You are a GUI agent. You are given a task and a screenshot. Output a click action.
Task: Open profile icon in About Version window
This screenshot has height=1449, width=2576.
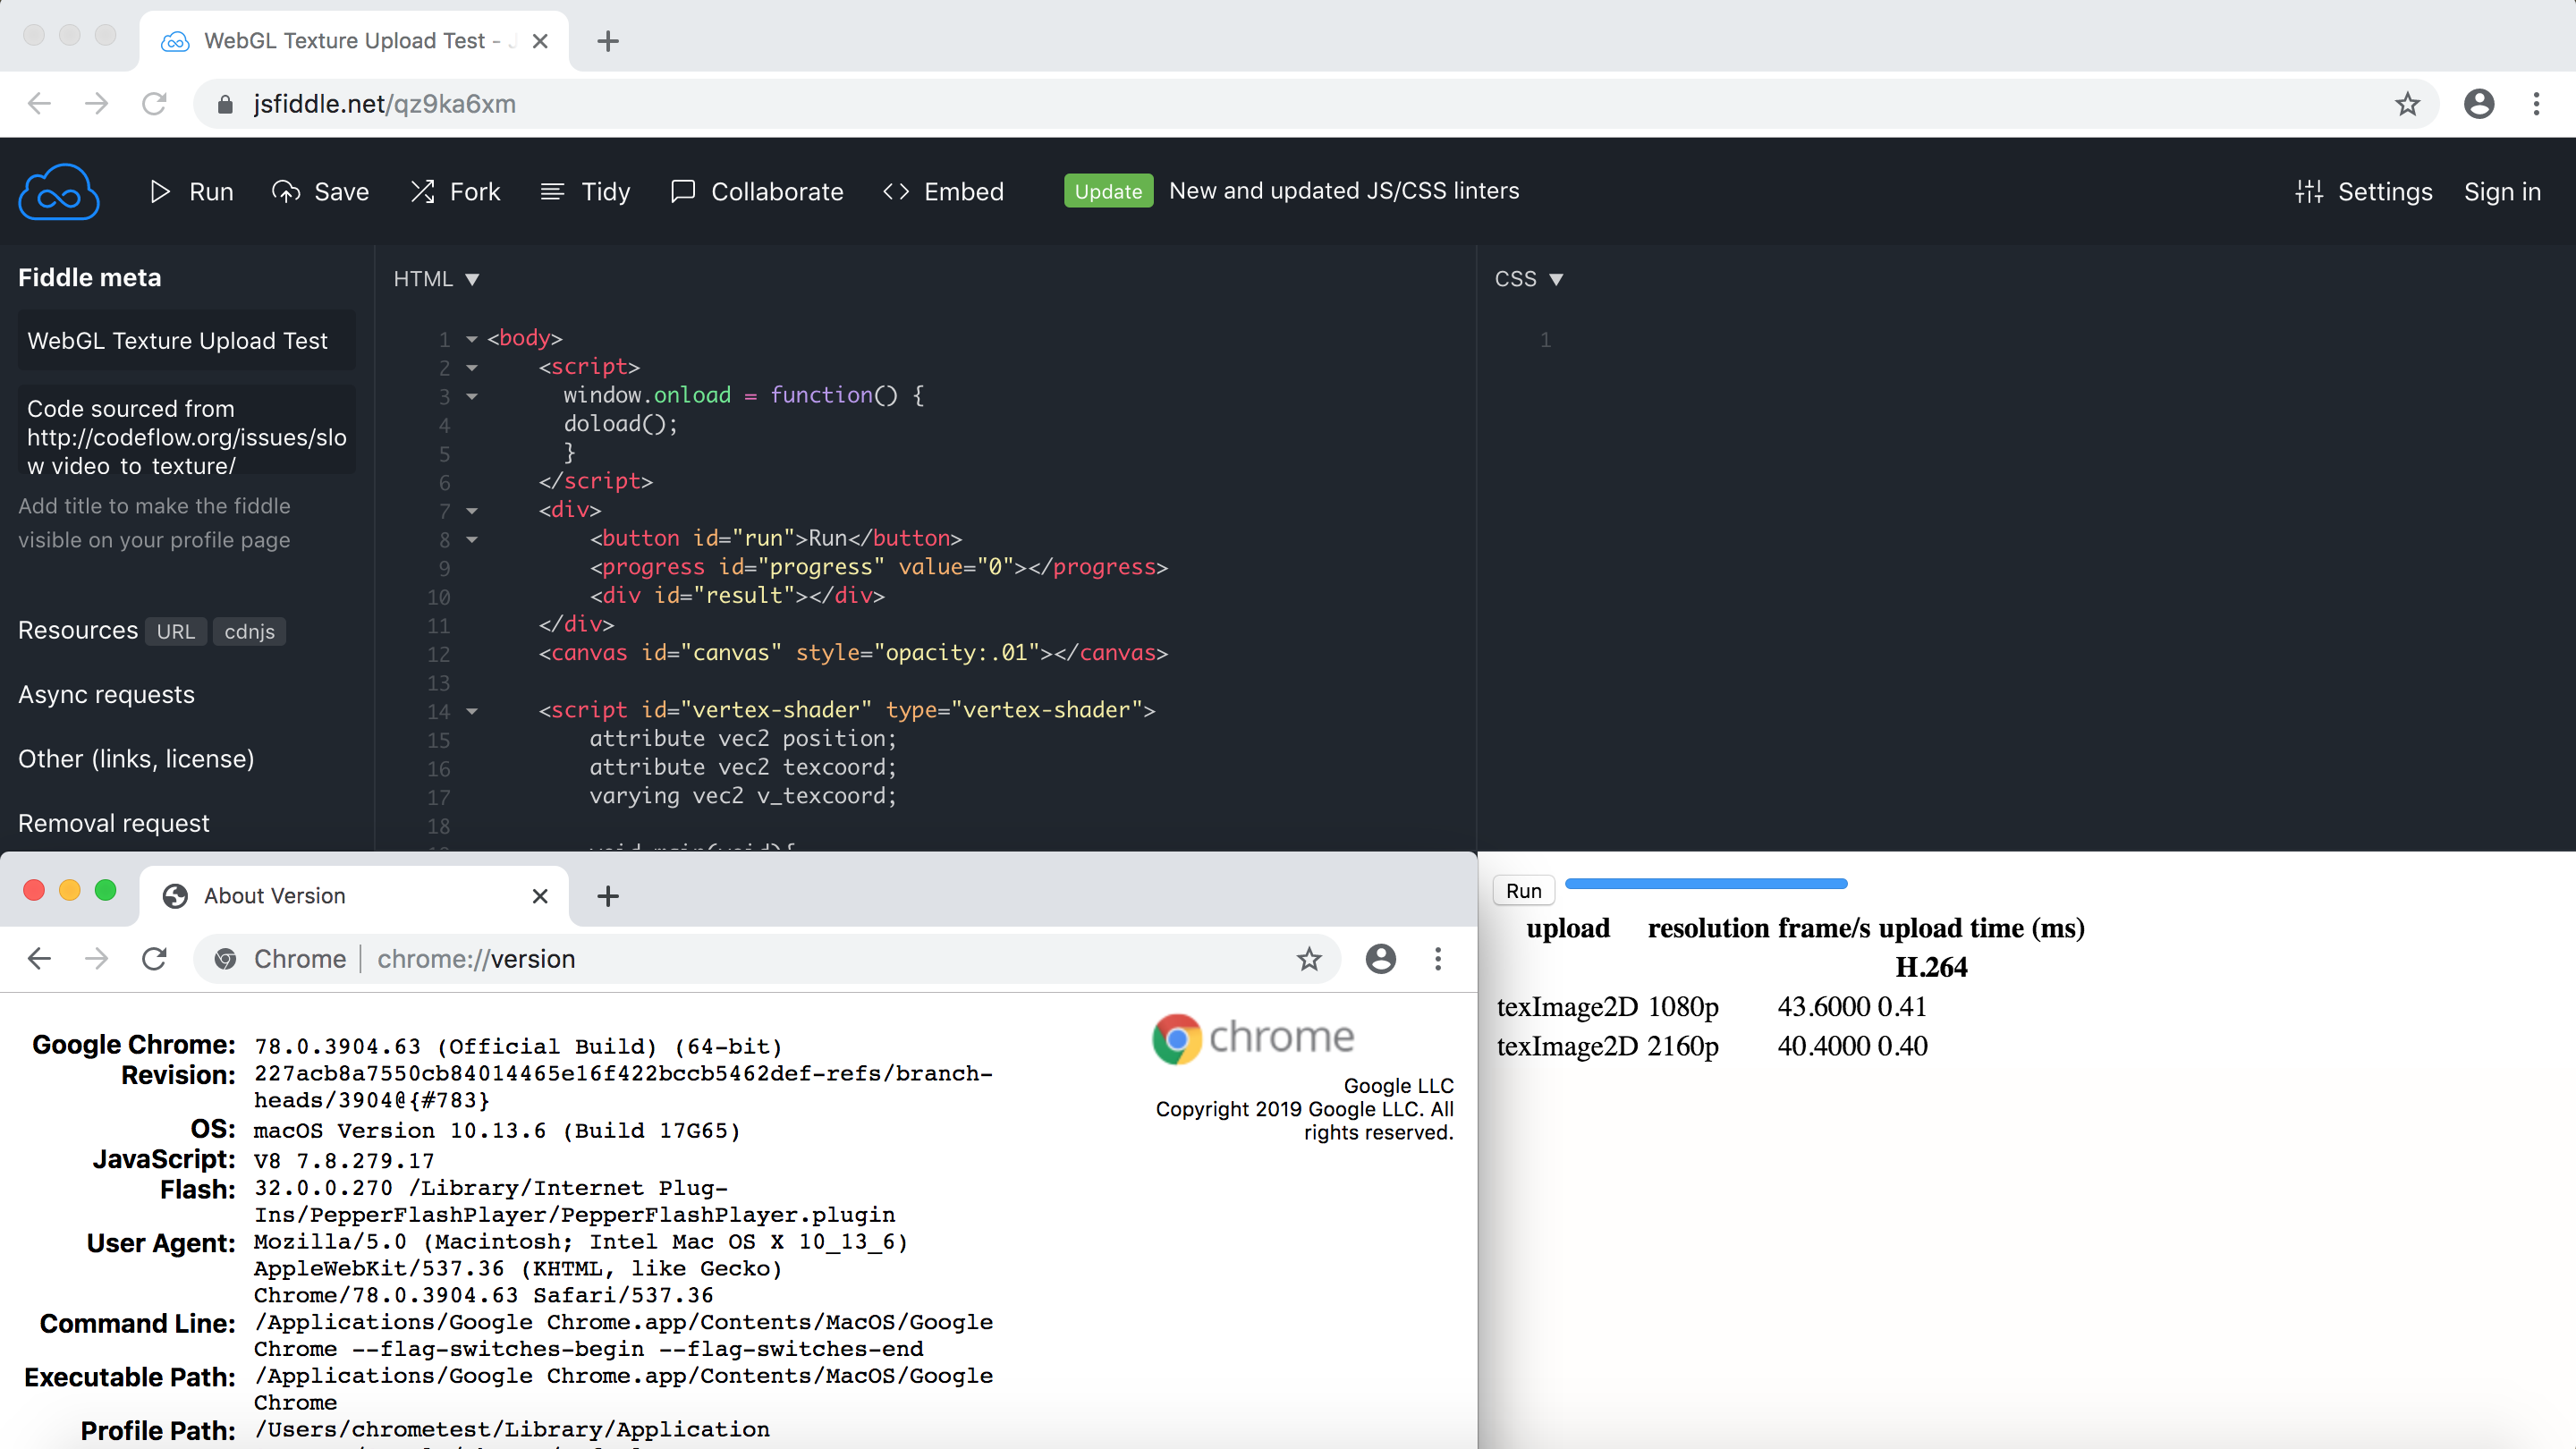pyautogui.click(x=1381, y=959)
